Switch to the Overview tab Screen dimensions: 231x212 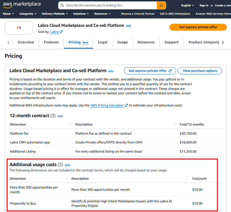[x=26, y=42]
